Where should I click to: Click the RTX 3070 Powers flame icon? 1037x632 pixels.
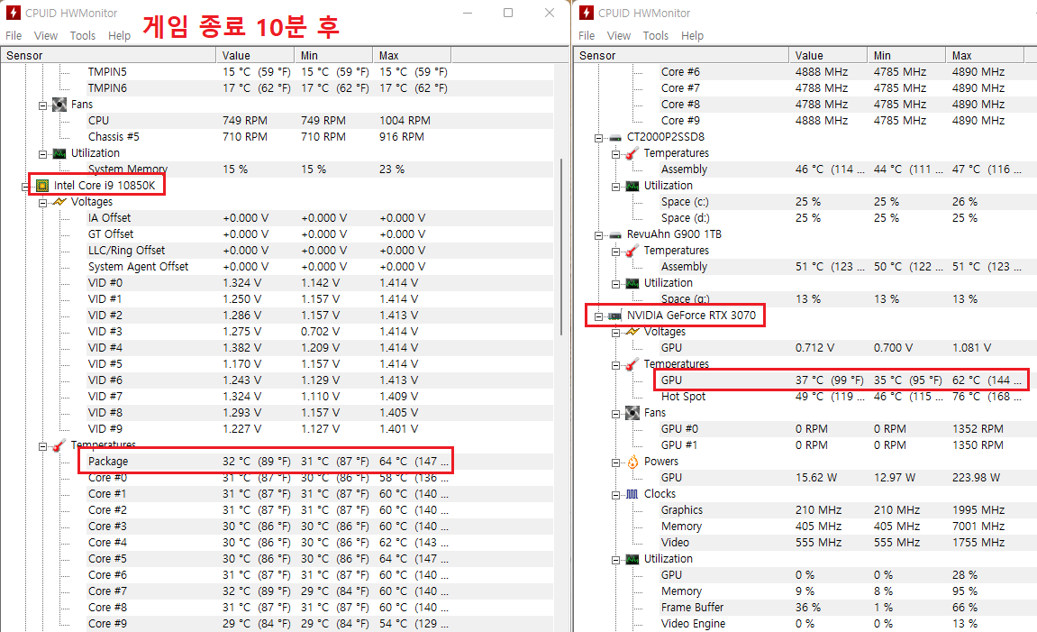pos(632,462)
